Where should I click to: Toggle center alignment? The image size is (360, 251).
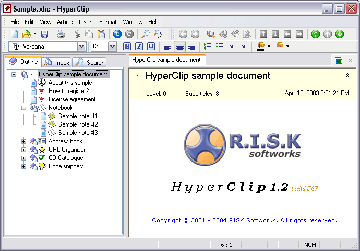pyautogui.click(x=180, y=47)
